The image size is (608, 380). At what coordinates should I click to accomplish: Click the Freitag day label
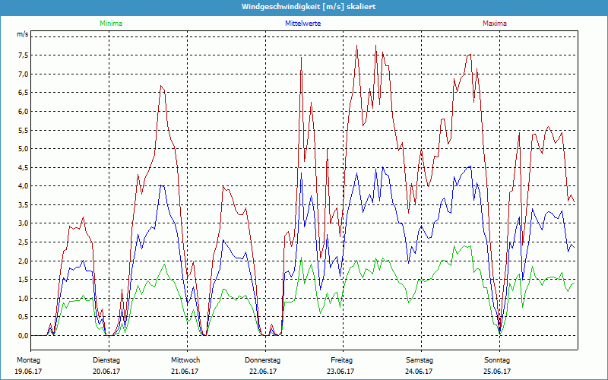341,360
